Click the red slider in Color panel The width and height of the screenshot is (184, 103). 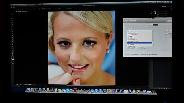point(163,12)
